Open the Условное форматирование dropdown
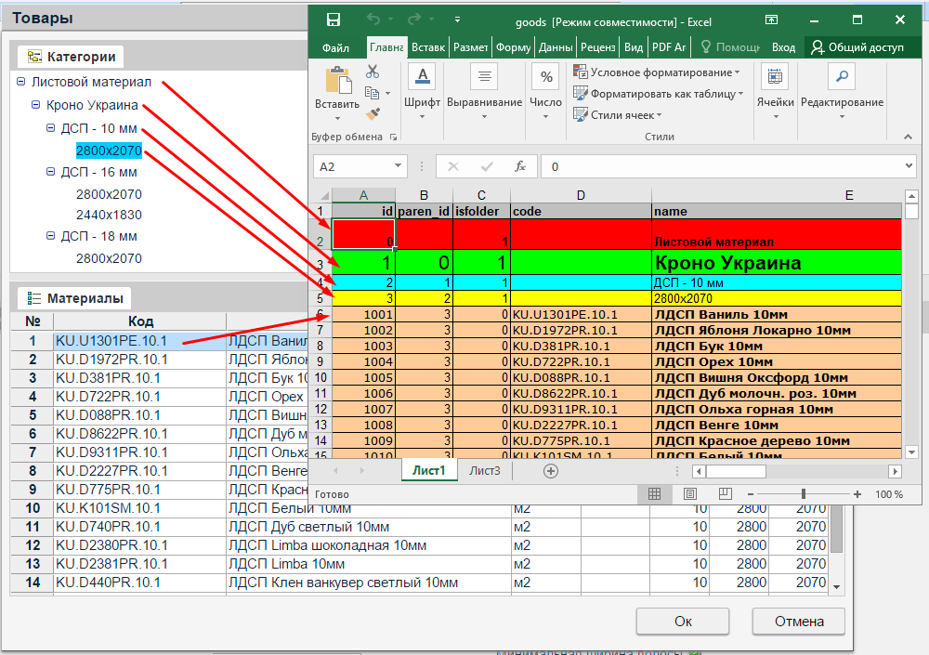Viewport: 929px width, 655px height. click(x=657, y=72)
